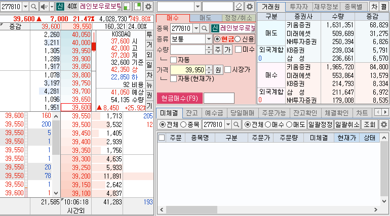Open 종류 보통 order type dropdown
This screenshot has width=390, height=216.
209,39
